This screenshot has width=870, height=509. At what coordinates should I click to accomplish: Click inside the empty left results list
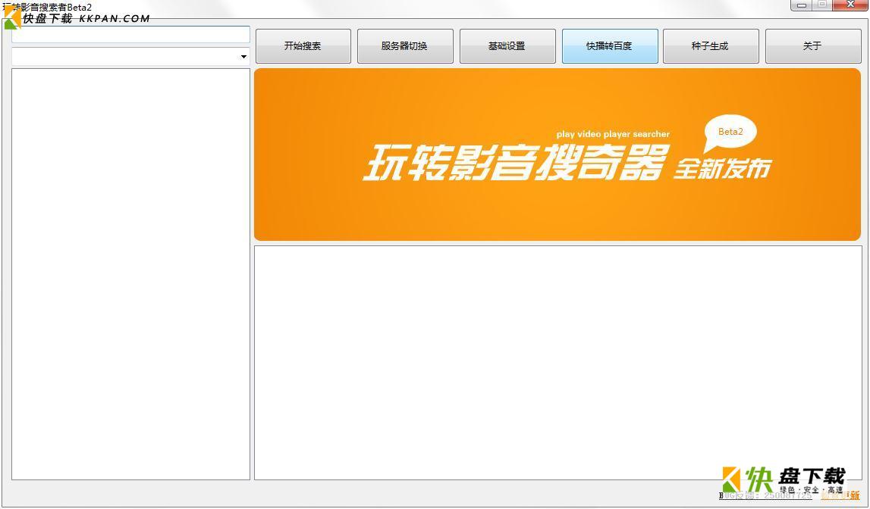[x=131, y=274]
